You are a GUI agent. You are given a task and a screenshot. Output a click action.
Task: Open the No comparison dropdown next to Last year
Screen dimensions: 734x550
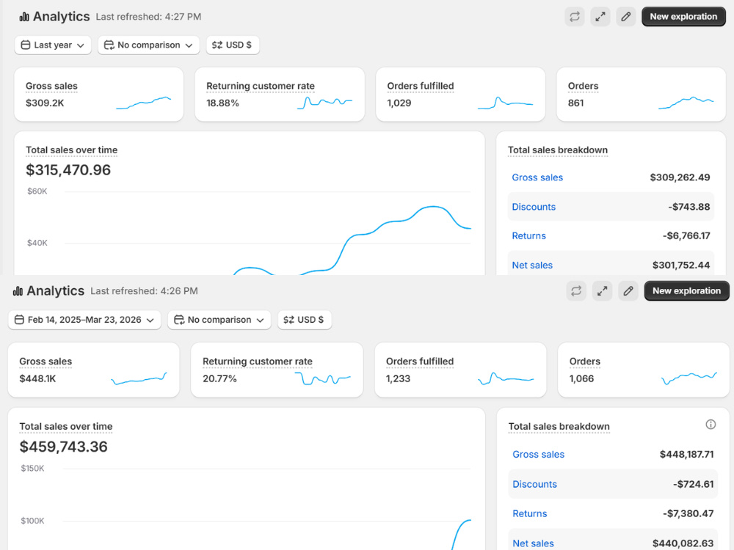pos(148,45)
